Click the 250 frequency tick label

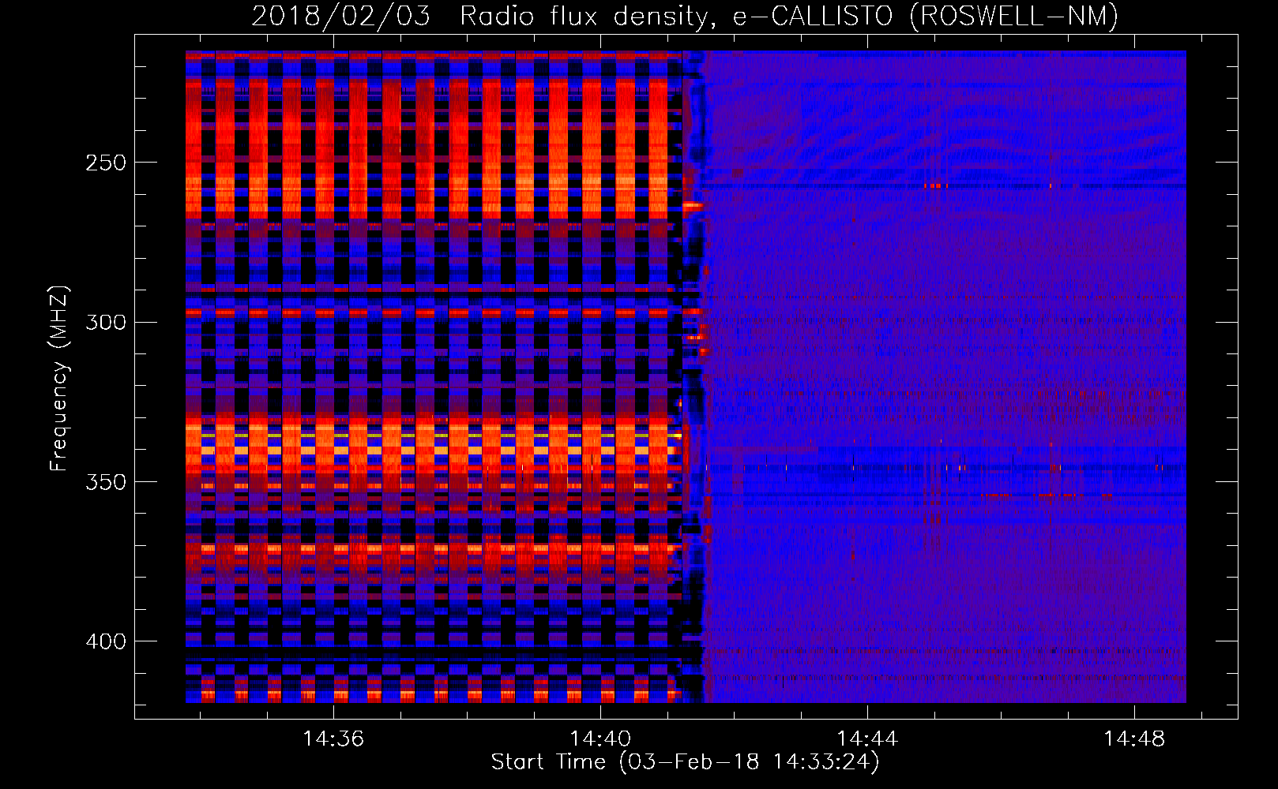click(x=106, y=163)
